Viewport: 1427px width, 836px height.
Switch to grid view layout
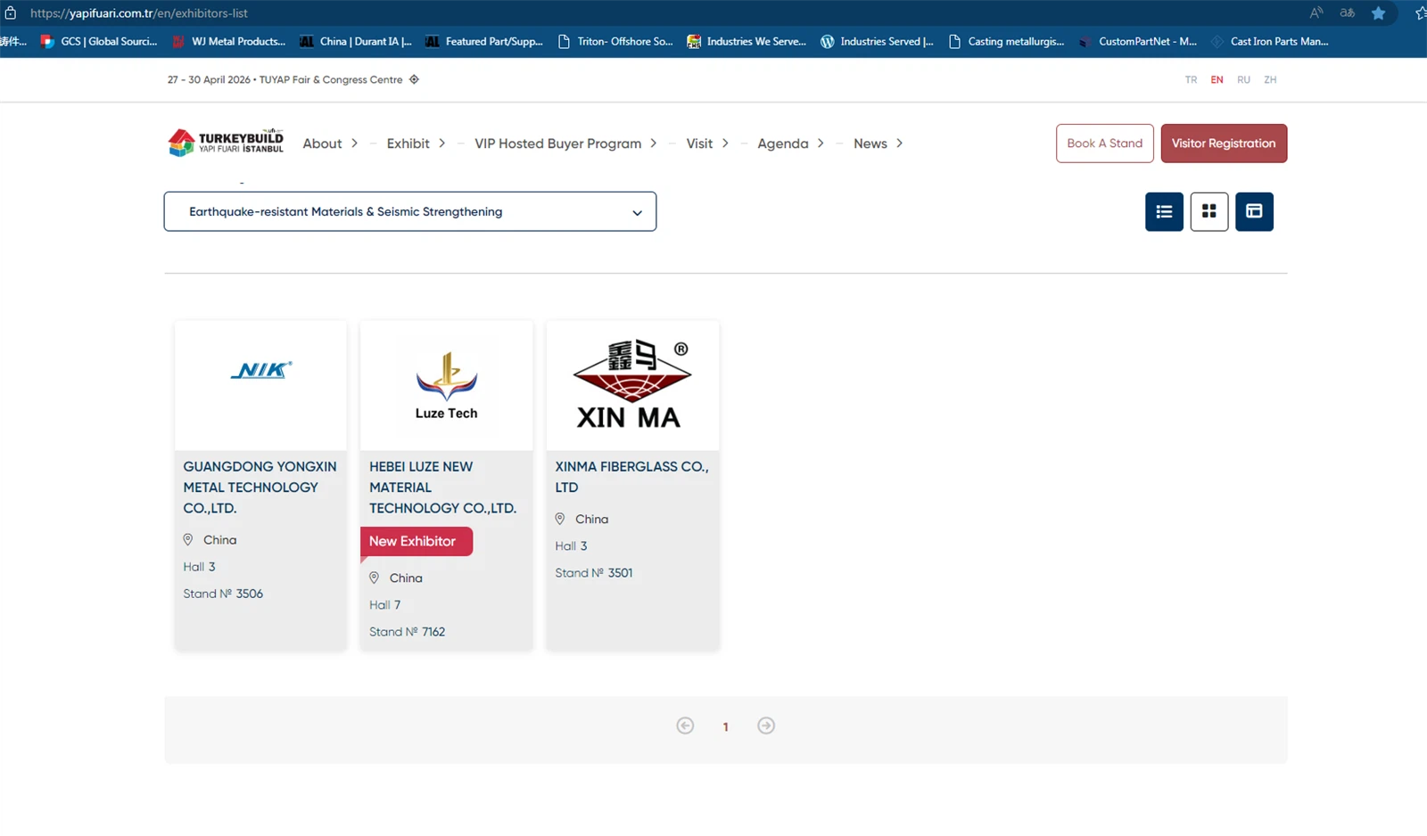pos(1208,211)
